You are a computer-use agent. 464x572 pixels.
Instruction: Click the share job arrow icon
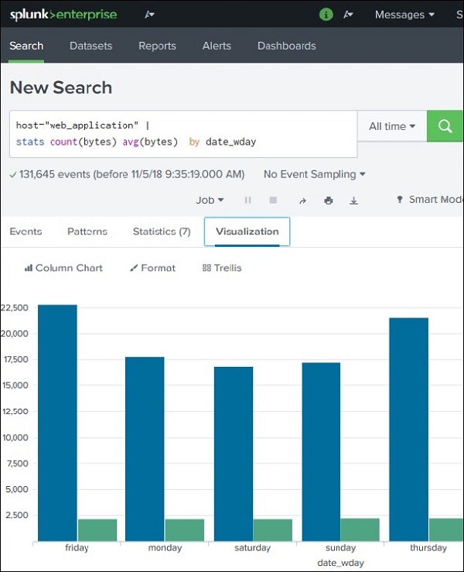click(302, 200)
